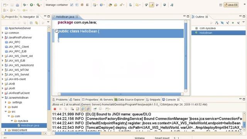247x139 pixels.
Task: Expand the JAXB project
Action: (x=3, y=84)
